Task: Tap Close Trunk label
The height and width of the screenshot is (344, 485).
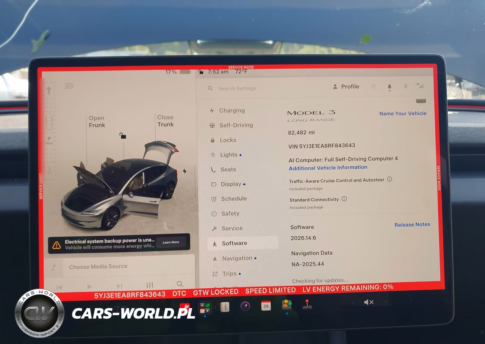Action: (166, 121)
